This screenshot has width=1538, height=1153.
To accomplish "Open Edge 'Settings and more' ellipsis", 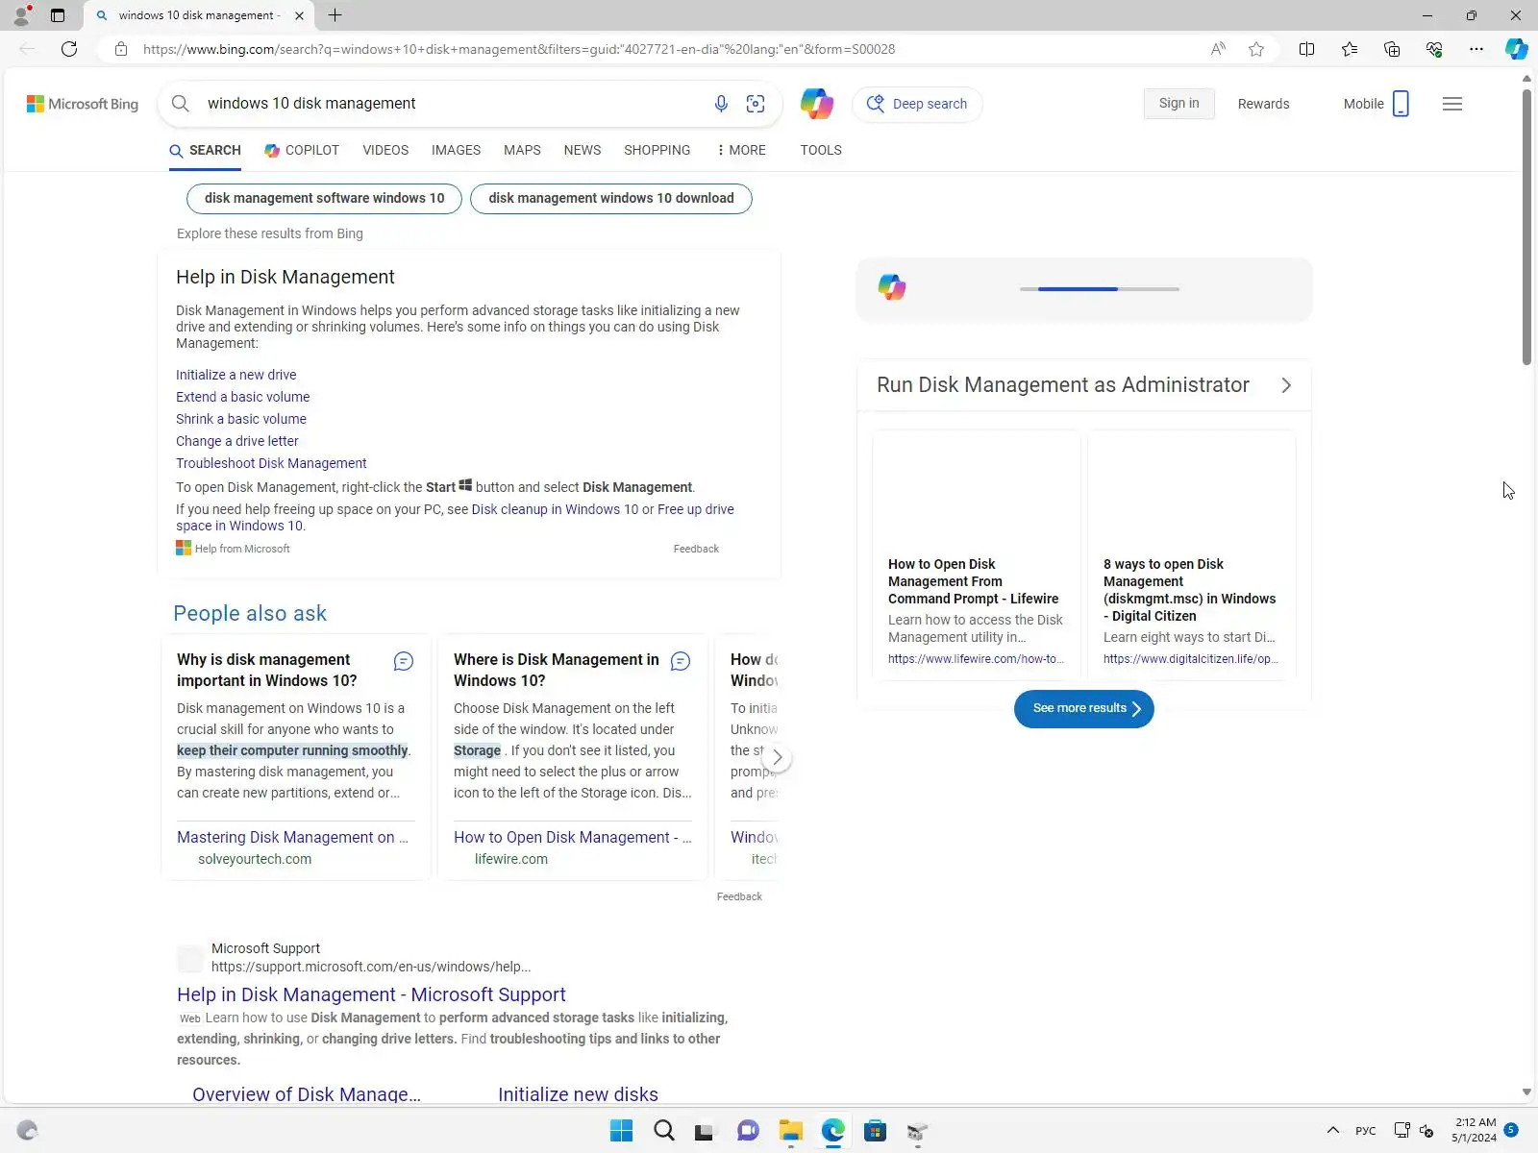I will [x=1476, y=49].
